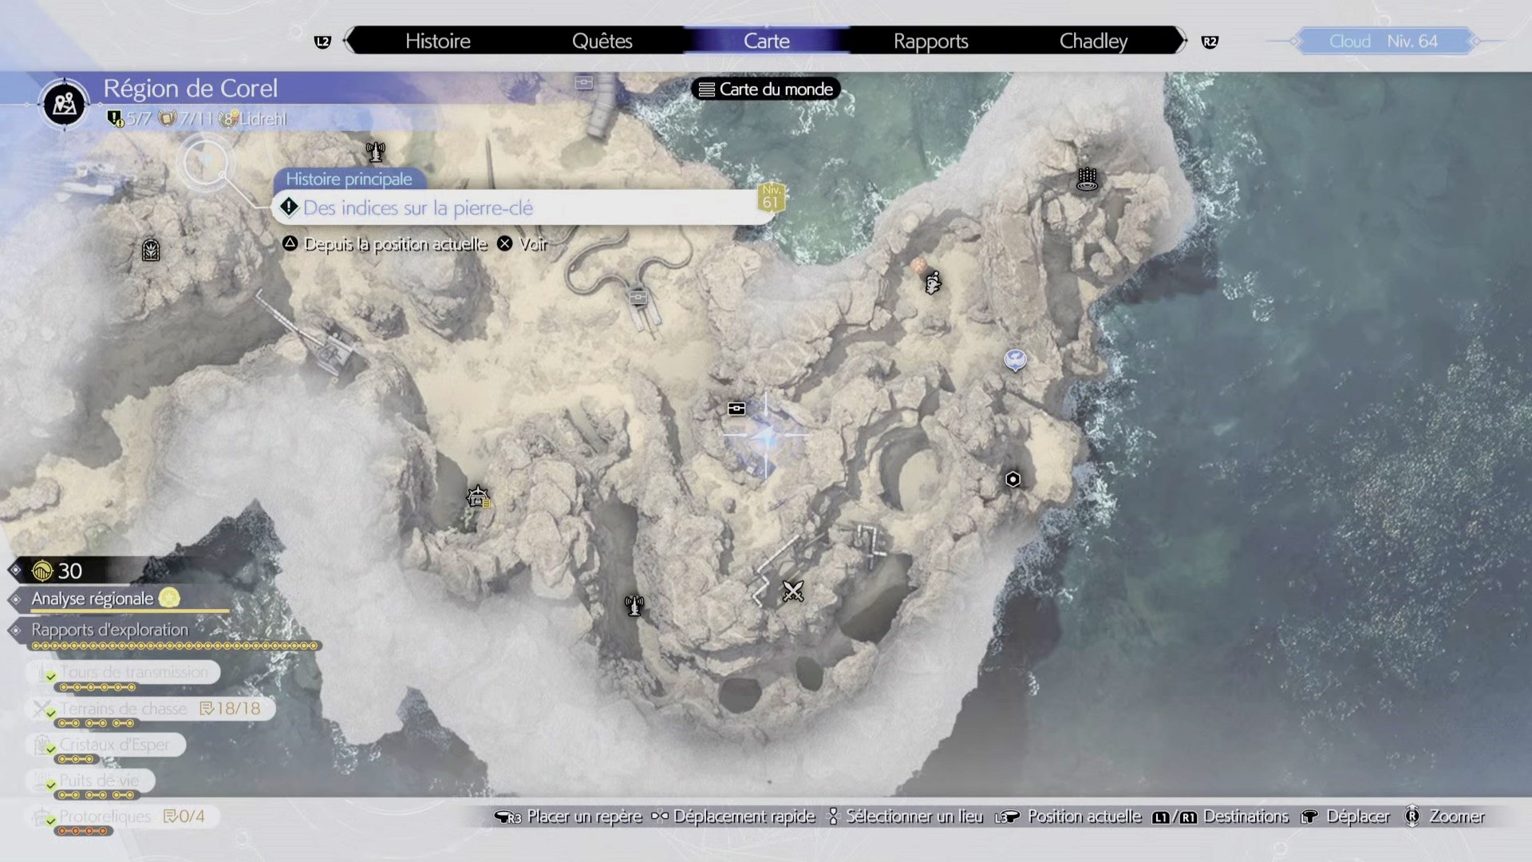The height and width of the screenshot is (862, 1532).
Task: Click the Rapports d'exploration progress bar
Action: (176, 646)
